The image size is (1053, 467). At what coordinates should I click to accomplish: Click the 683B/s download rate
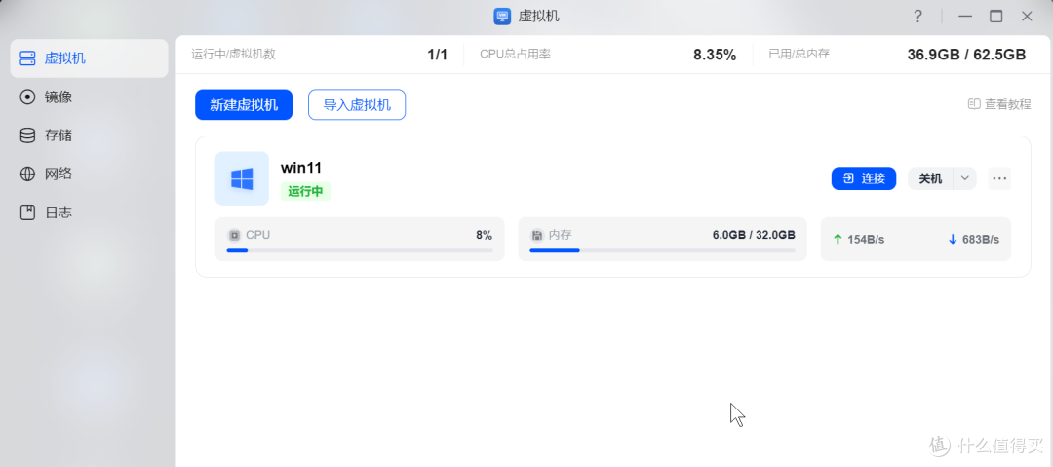[x=981, y=239]
